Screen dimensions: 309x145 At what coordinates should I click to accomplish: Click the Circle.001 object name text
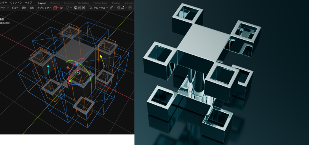tap(6, 23)
